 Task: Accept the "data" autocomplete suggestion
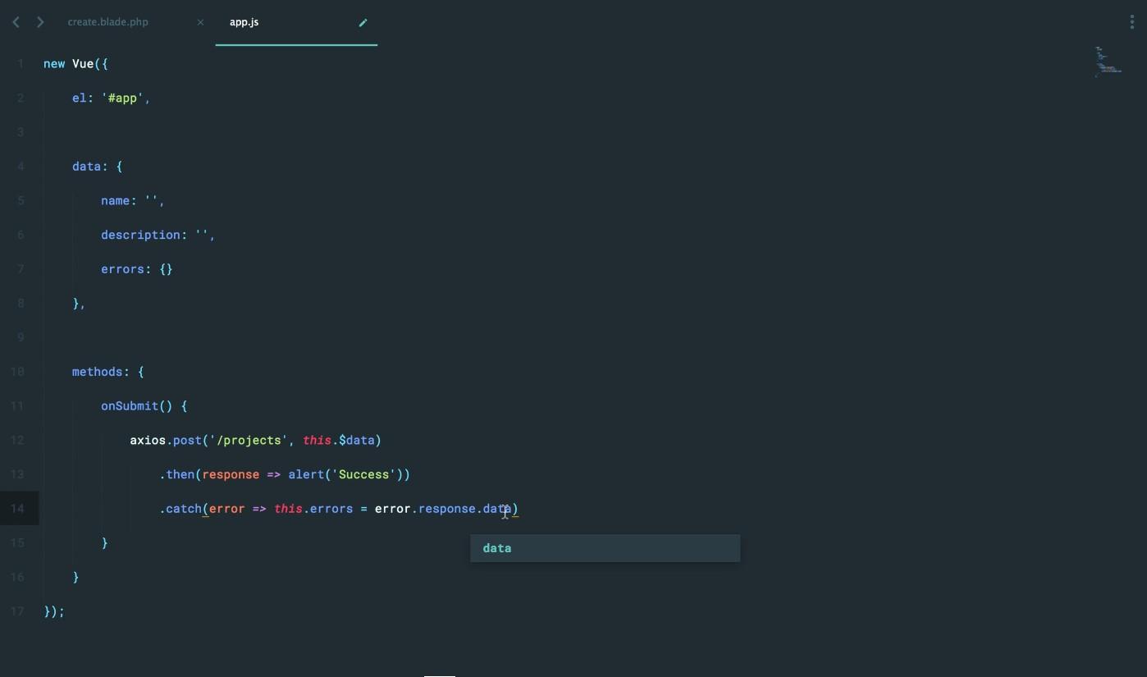tap(605, 548)
